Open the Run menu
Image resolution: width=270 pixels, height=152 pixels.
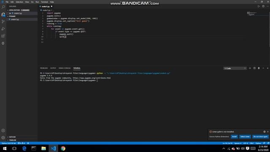click(x=37, y=2)
